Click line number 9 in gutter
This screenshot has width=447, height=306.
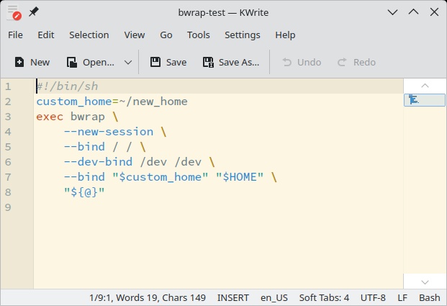8,207
